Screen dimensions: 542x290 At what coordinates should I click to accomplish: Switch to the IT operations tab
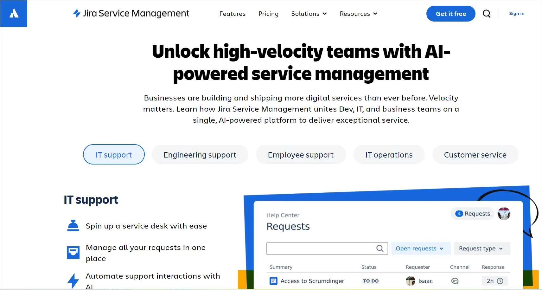pyautogui.click(x=389, y=155)
